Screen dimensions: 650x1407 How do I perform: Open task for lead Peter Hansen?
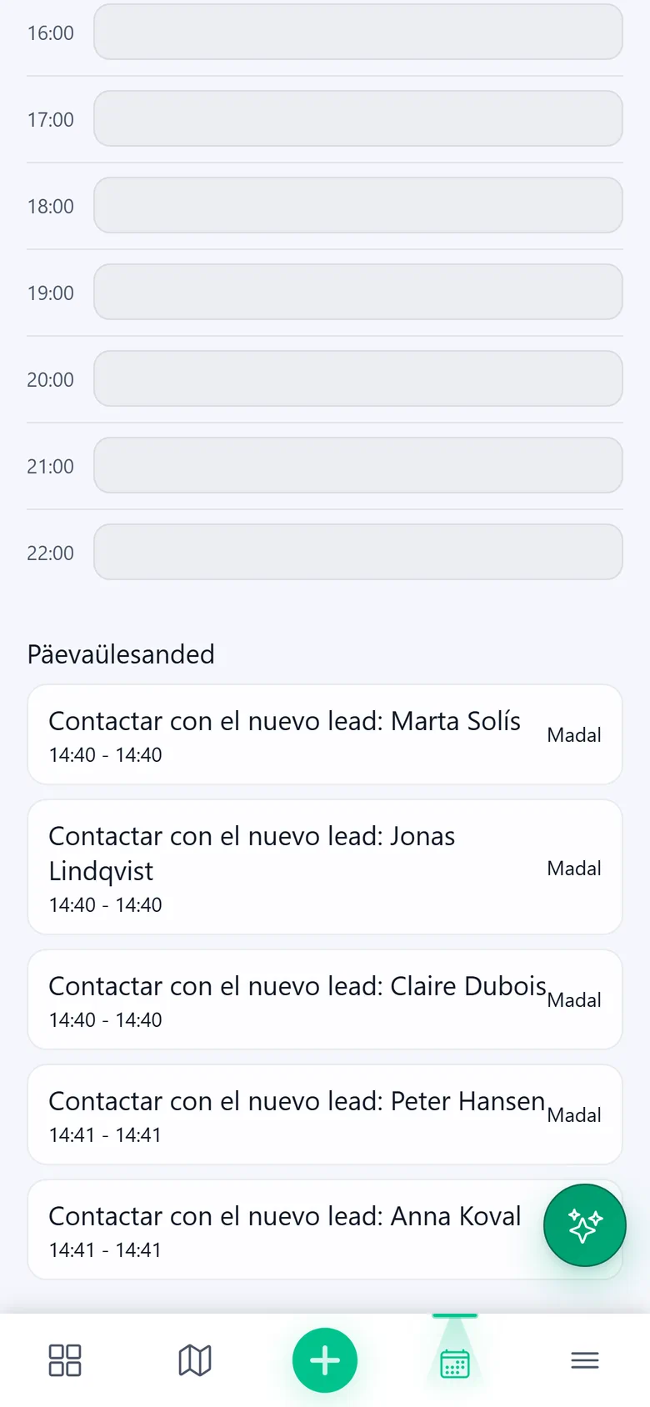tap(325, 1114)
